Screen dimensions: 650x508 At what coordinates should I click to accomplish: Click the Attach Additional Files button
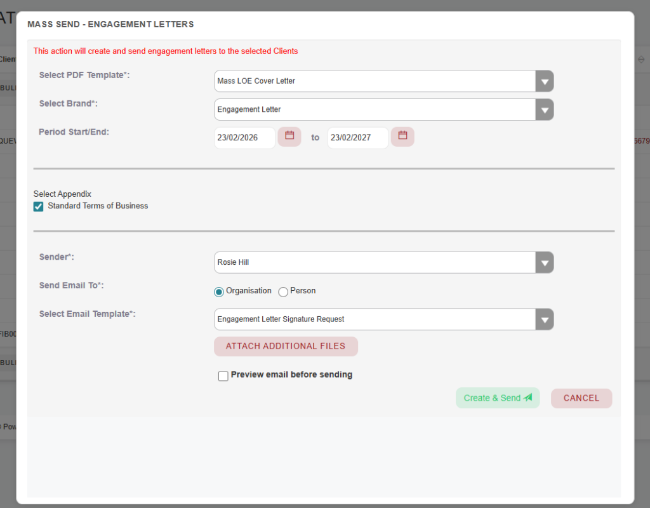[286, 346]
